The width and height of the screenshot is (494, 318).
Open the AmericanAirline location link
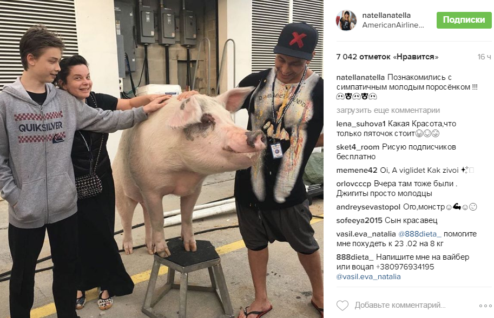(x=393, y=25)
